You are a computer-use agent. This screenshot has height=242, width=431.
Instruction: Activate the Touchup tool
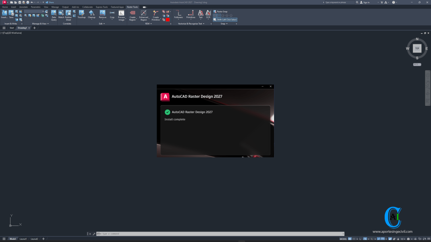click(x=82, y=14)
